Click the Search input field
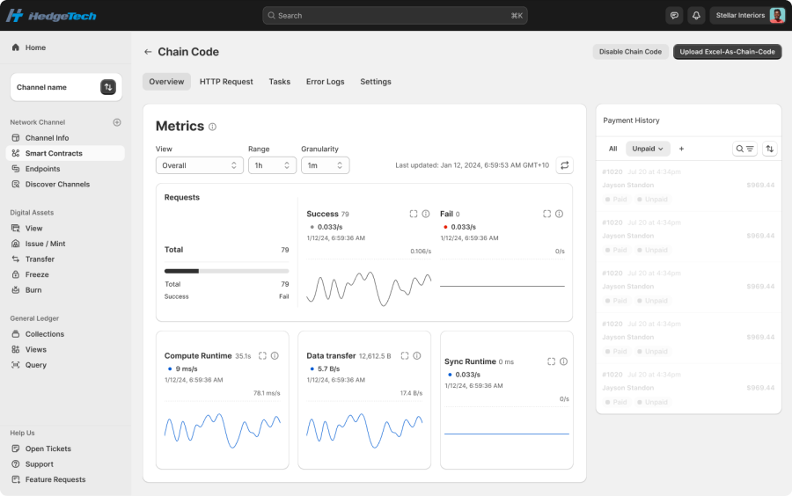The width and height of the screenshot is (792, 496). pos(394,16)
